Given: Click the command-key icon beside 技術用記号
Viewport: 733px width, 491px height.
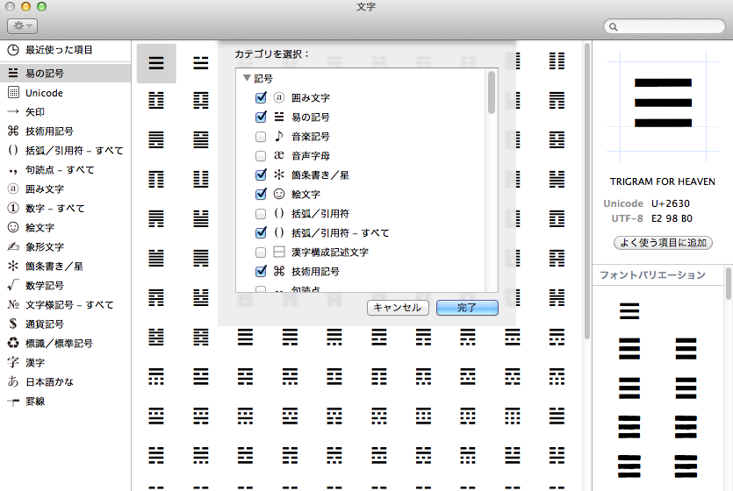Looking at the screenshot, I should click(x=13, y=132).
